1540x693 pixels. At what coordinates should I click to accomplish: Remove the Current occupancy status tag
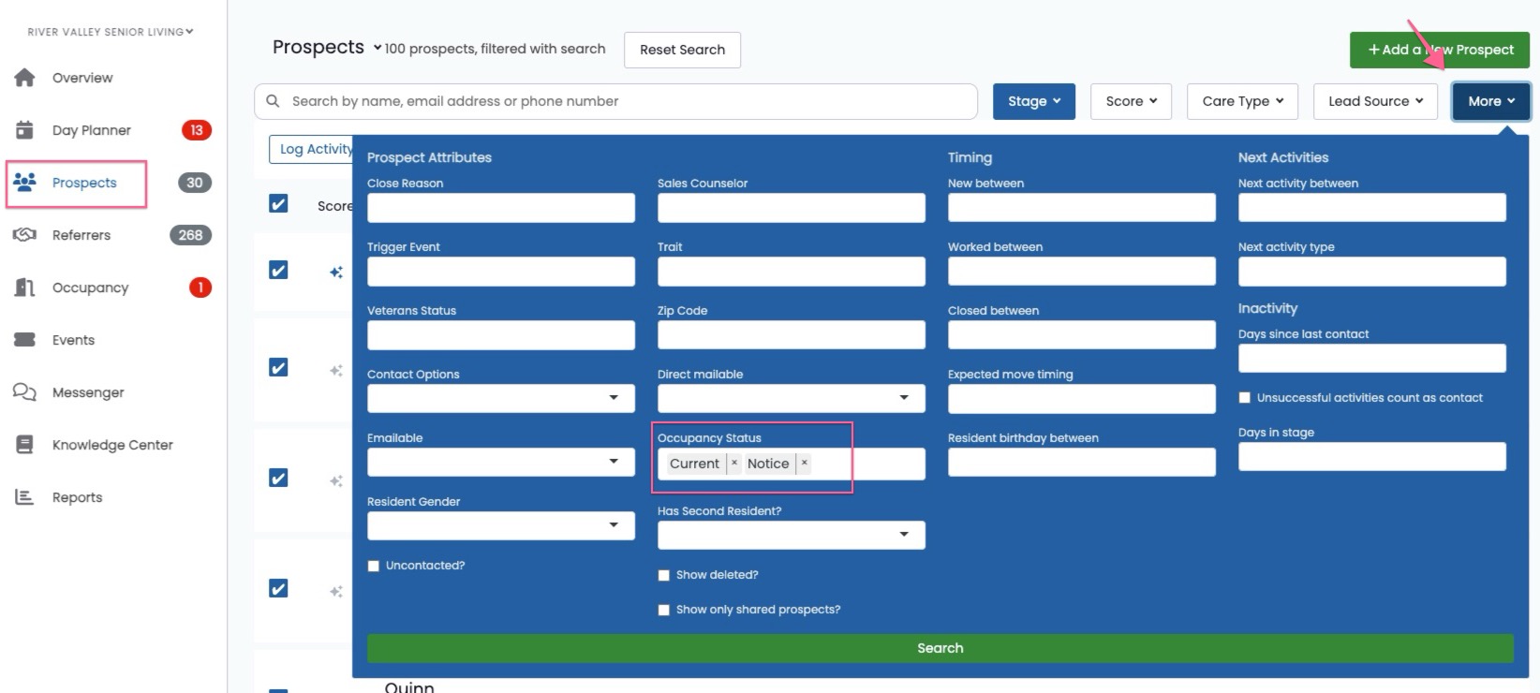click(734, 463)
